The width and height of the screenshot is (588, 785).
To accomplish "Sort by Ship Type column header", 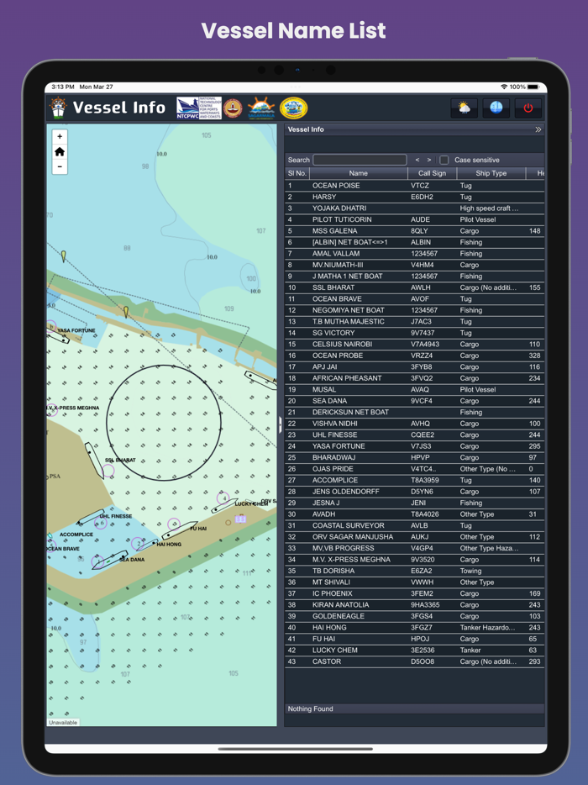I will pos(491,173).
